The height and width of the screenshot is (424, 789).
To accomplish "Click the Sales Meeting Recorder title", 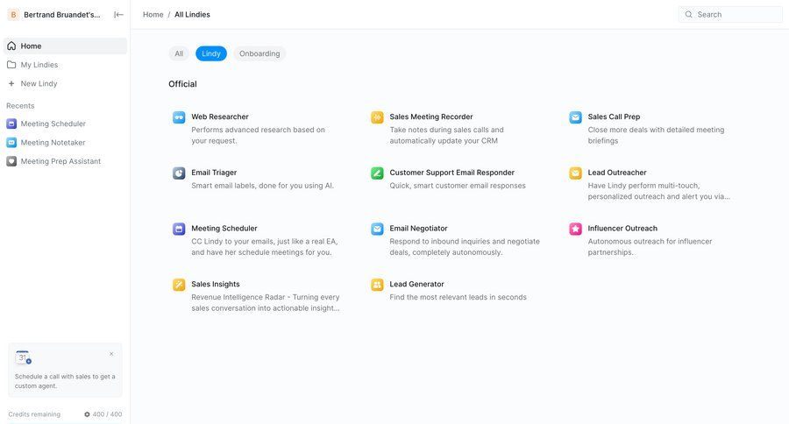I will tap(431, 117).
